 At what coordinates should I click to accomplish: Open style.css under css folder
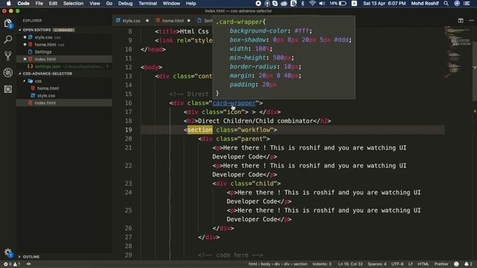point(46,95)
